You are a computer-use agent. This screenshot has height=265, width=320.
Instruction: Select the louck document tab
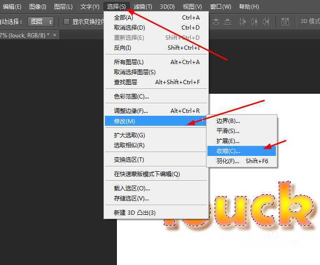tap(24, 35)
